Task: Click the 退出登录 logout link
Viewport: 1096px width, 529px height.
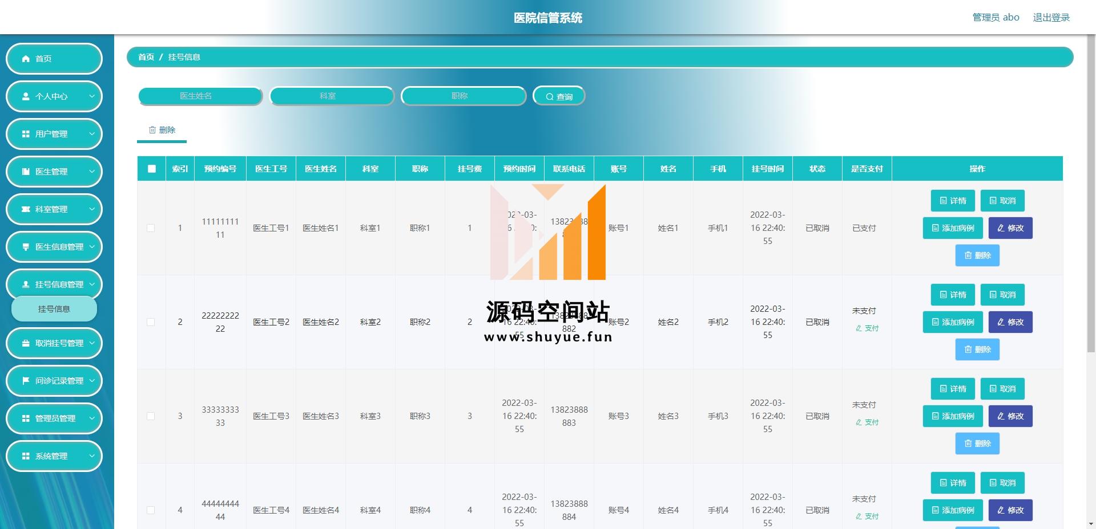Action: [x=1051, y=18]
